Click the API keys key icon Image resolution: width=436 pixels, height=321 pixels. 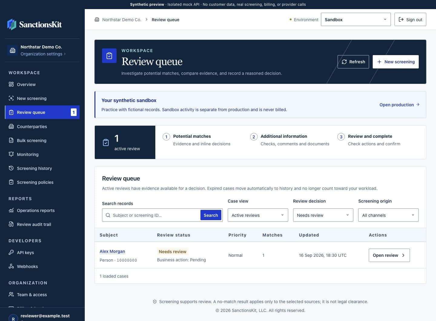click(x=11, y=252)
